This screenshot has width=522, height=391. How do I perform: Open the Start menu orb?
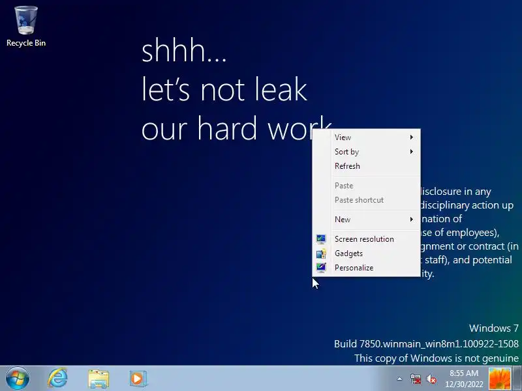(18, 379)
